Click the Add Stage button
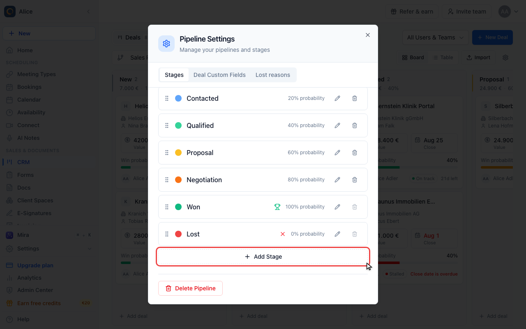The width and height of the screenshot is (526, 329). pos(263,257)
